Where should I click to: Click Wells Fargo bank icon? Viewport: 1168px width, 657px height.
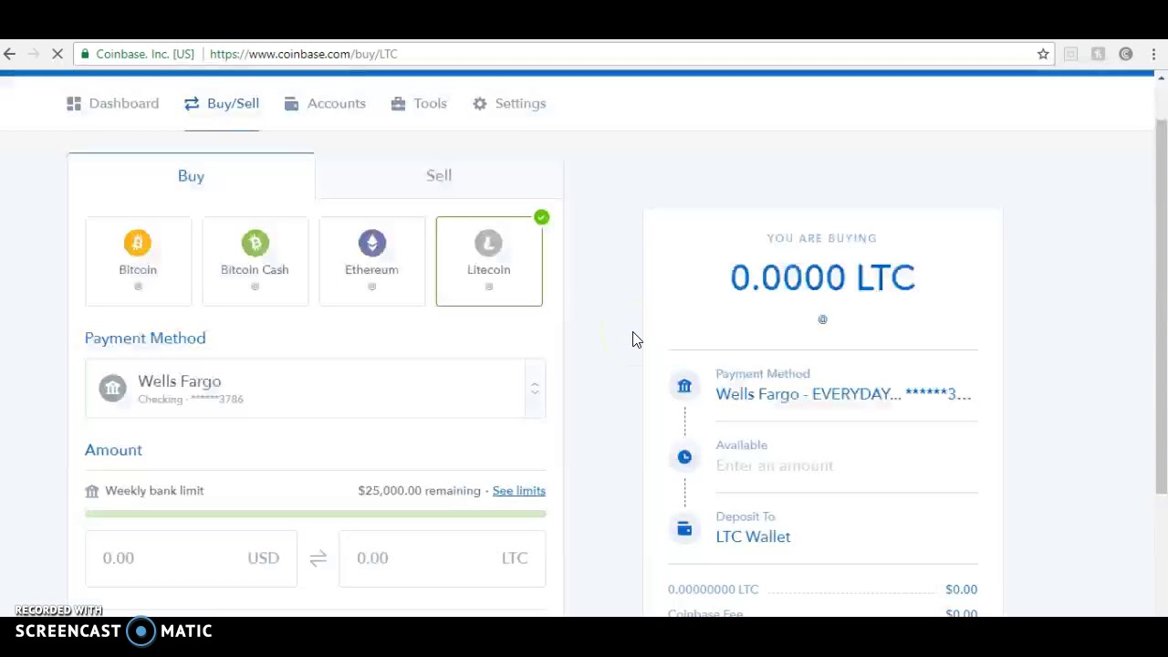[112, 388]
